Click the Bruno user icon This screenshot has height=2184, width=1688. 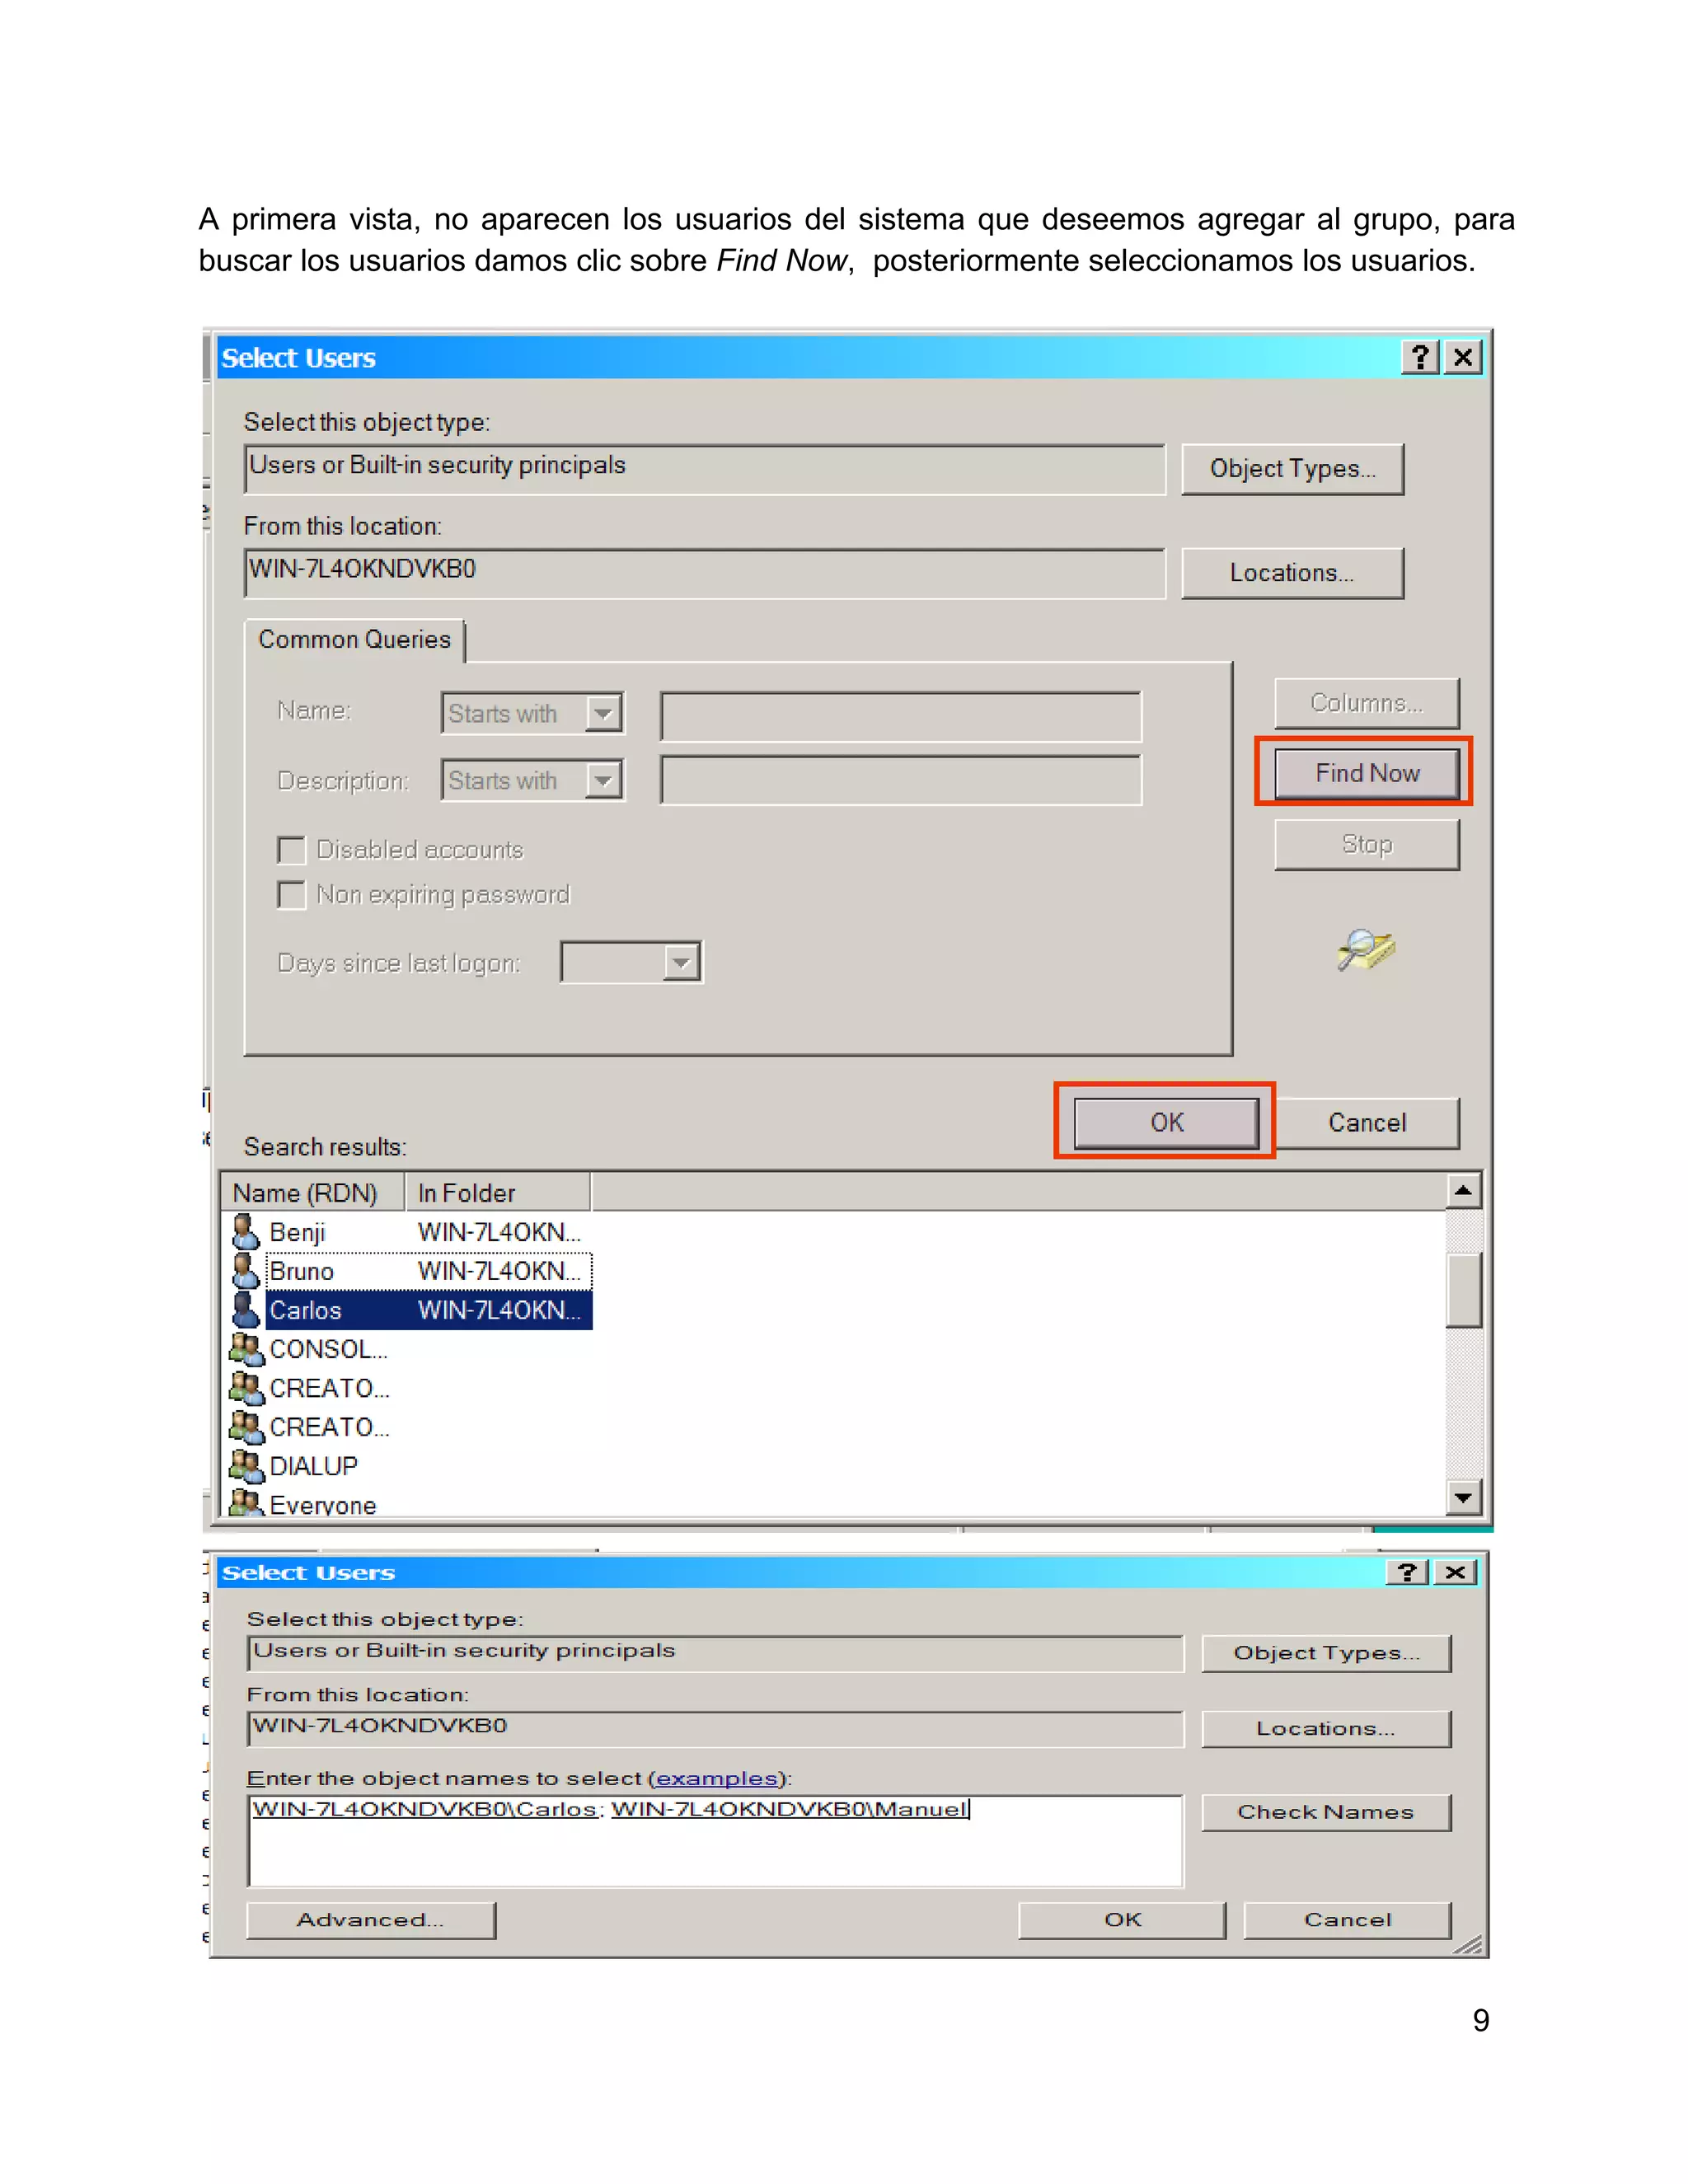[x=245, y=1270]
